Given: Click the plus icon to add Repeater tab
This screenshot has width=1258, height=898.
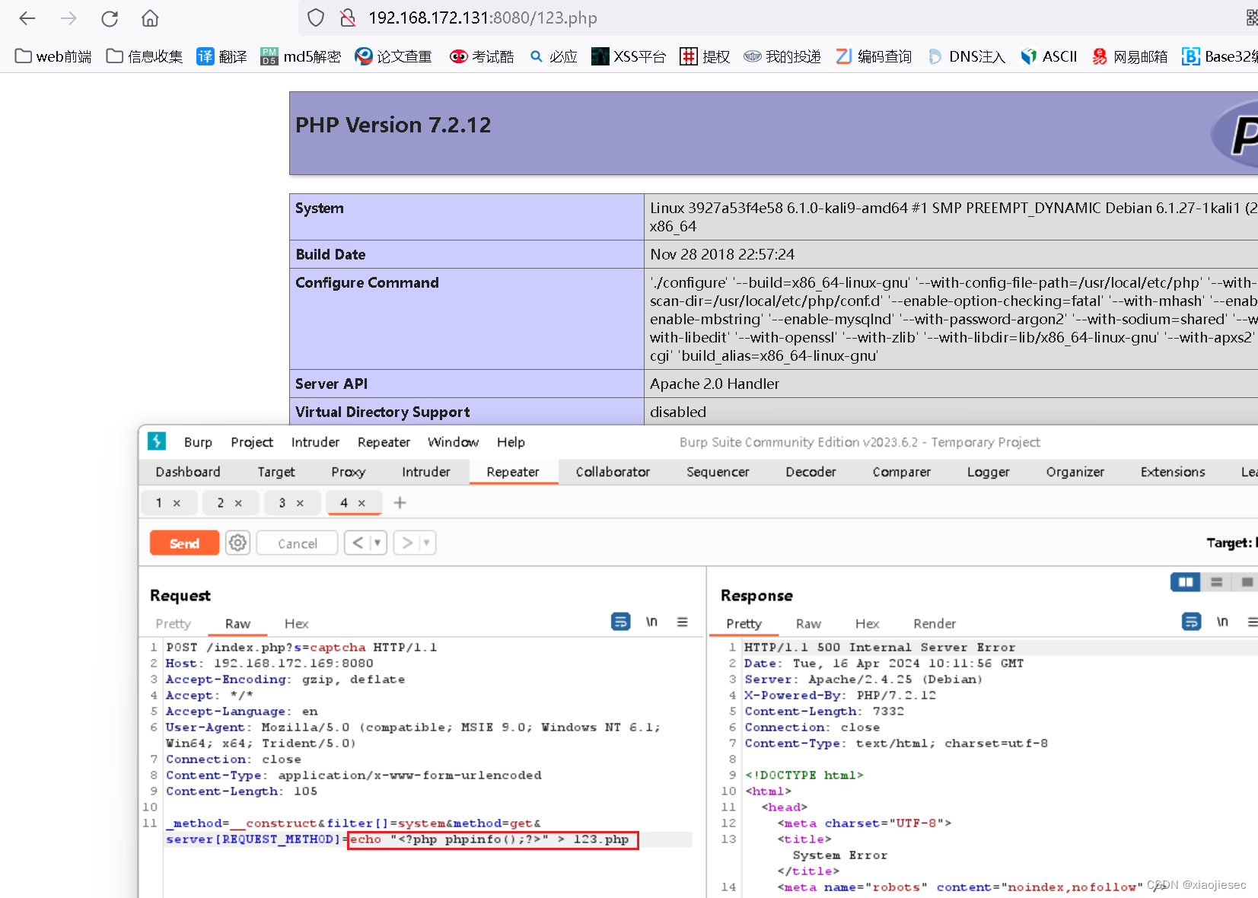Looking at the screenshot, I should (400, 502).
